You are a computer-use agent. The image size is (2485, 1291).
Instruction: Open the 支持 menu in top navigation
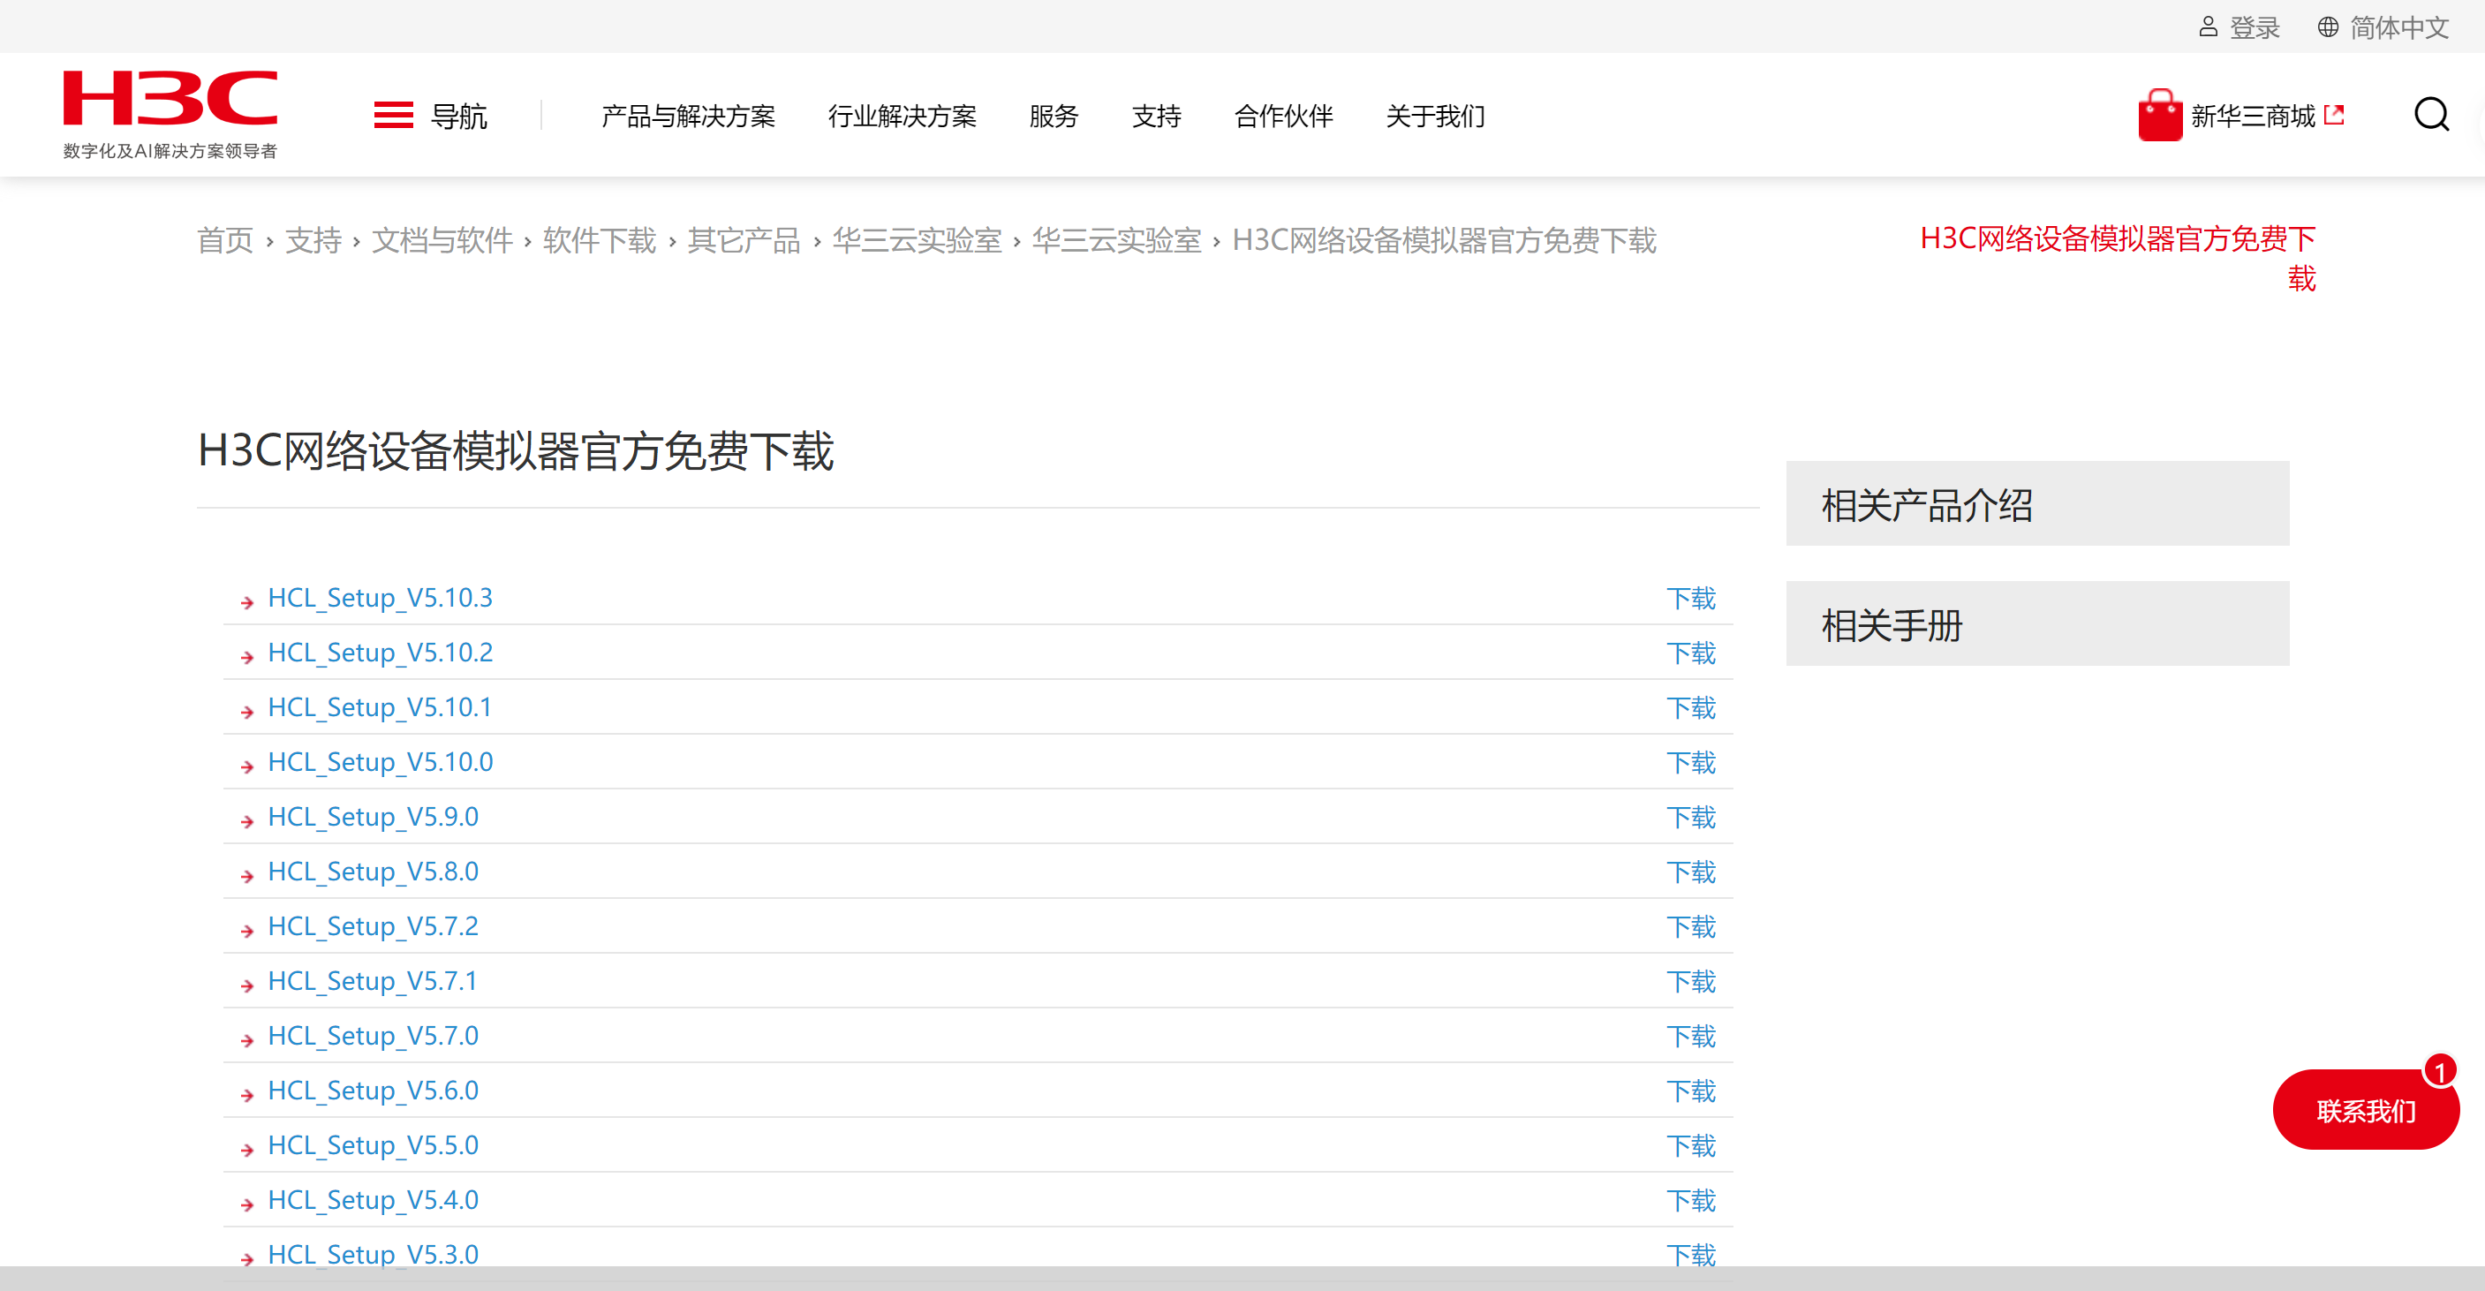(1156, 116)
